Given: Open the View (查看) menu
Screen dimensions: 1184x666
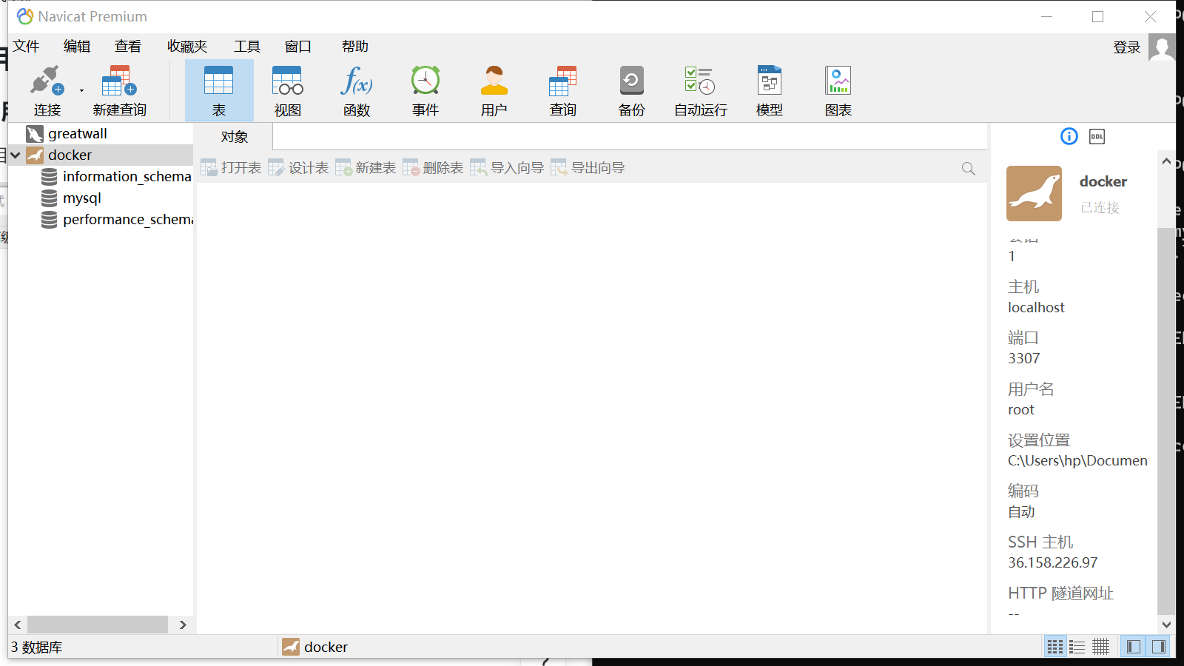Looking at the screenshot, I should (128, 47).
